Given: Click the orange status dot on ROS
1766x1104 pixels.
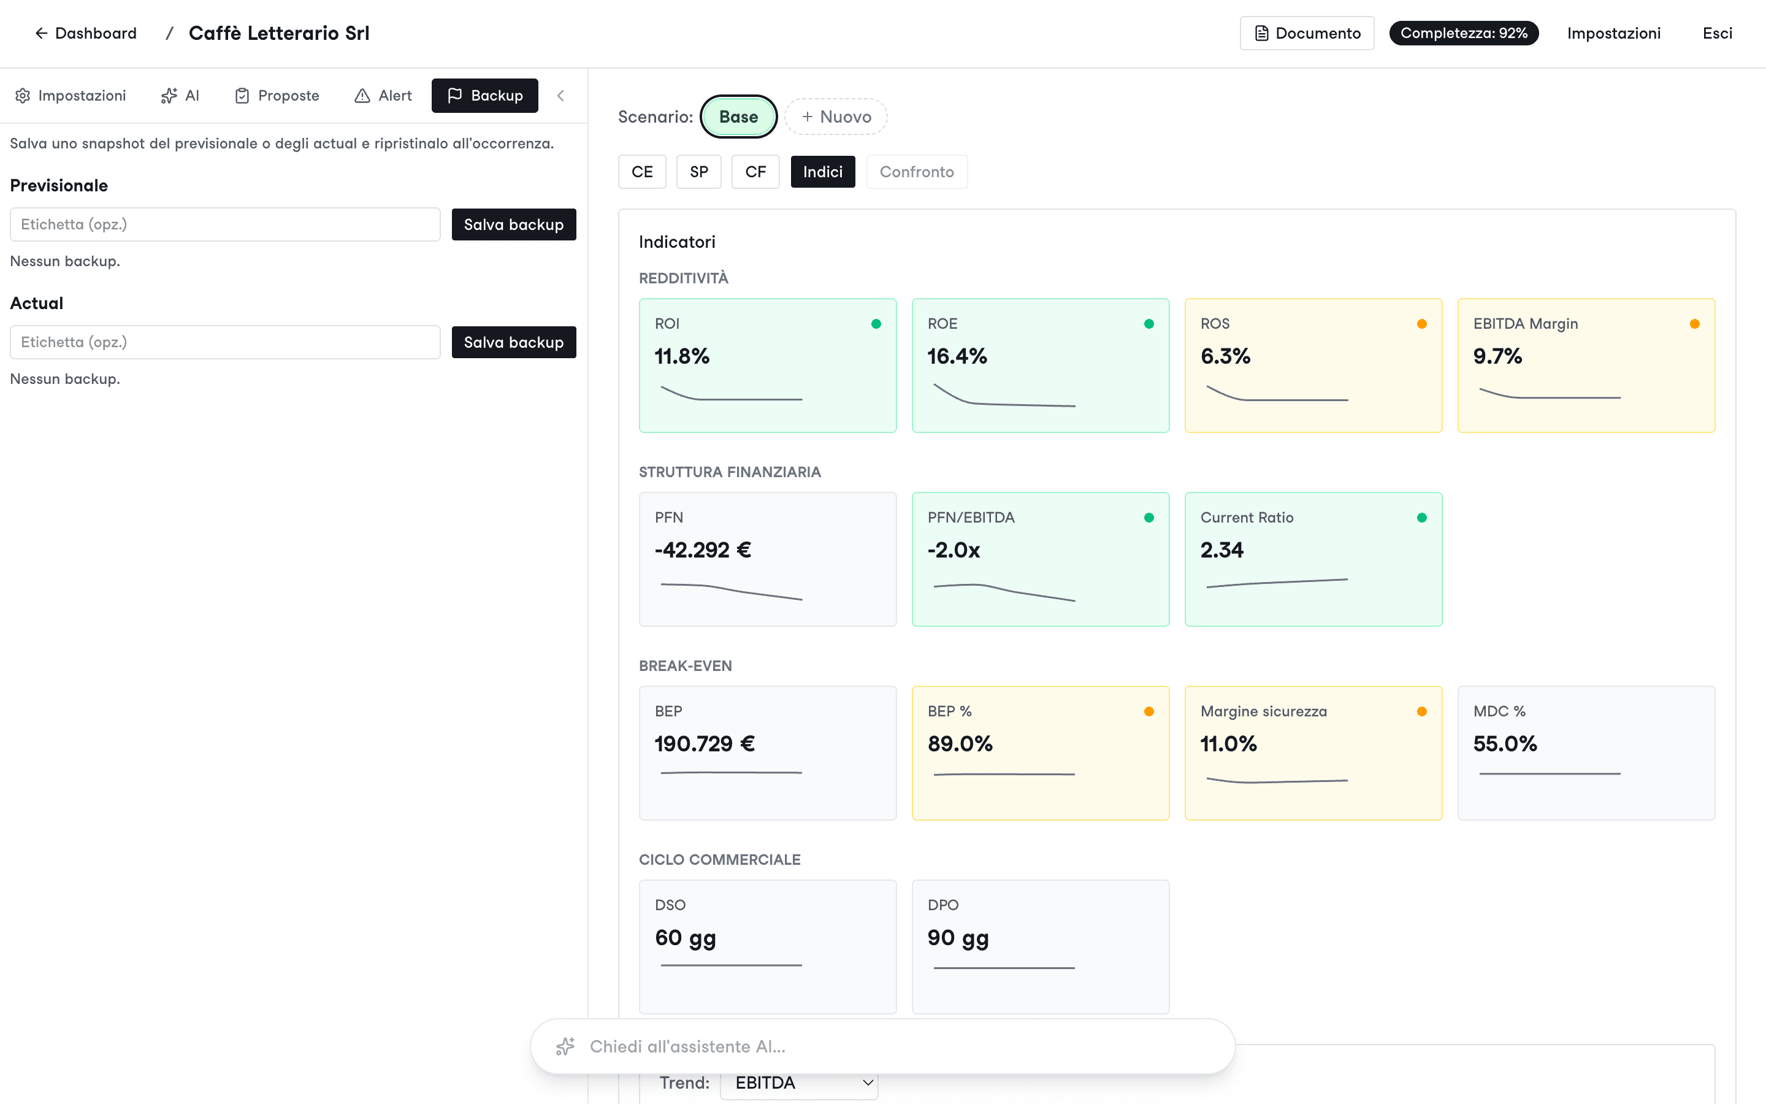Looking at the screenshot, I should 1421,323.
